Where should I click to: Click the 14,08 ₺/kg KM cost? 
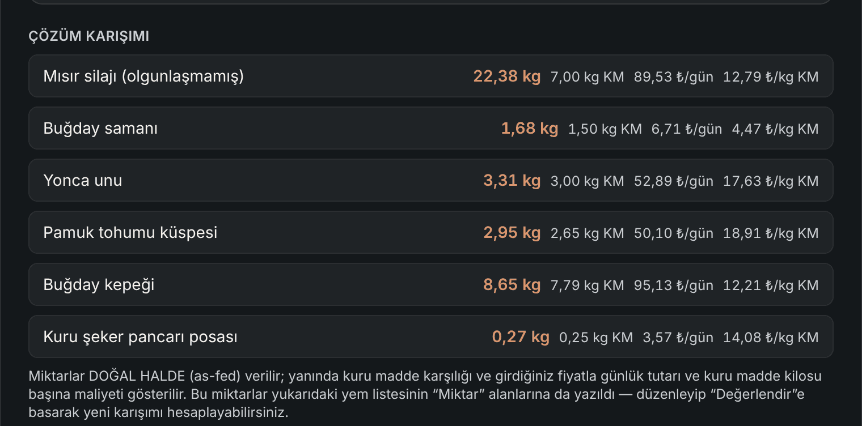(771, 337)
